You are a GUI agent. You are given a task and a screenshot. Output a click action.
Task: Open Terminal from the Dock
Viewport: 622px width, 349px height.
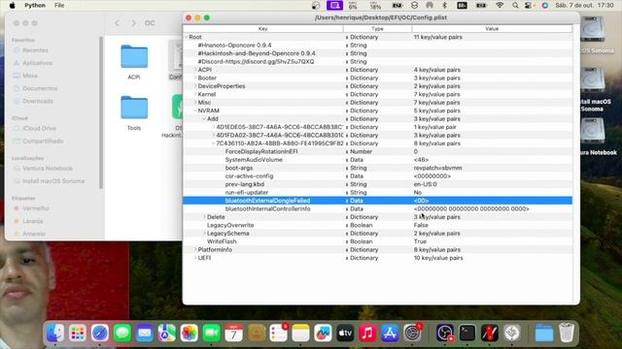pyautogui.click(x=467, y=333)
